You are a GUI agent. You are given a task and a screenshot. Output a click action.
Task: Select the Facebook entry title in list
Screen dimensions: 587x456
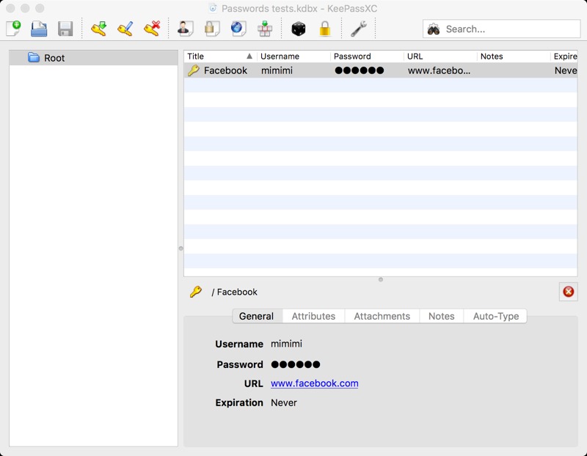pyautogui.click(x=225, y=70)
